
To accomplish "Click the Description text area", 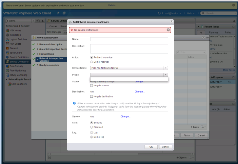I will [x=129, y=49].
